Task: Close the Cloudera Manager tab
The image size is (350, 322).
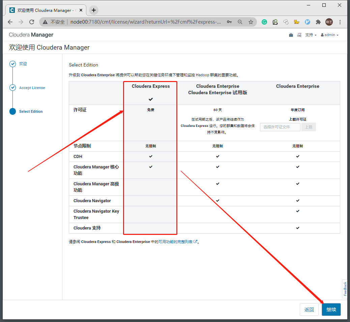Action: coord(81,10)
